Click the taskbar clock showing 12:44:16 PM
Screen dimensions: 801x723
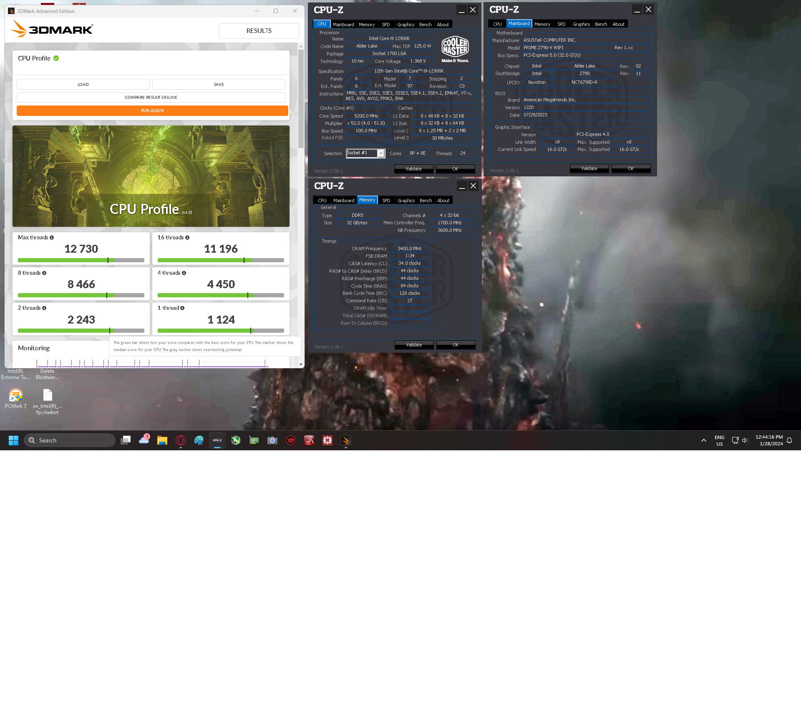769,440
